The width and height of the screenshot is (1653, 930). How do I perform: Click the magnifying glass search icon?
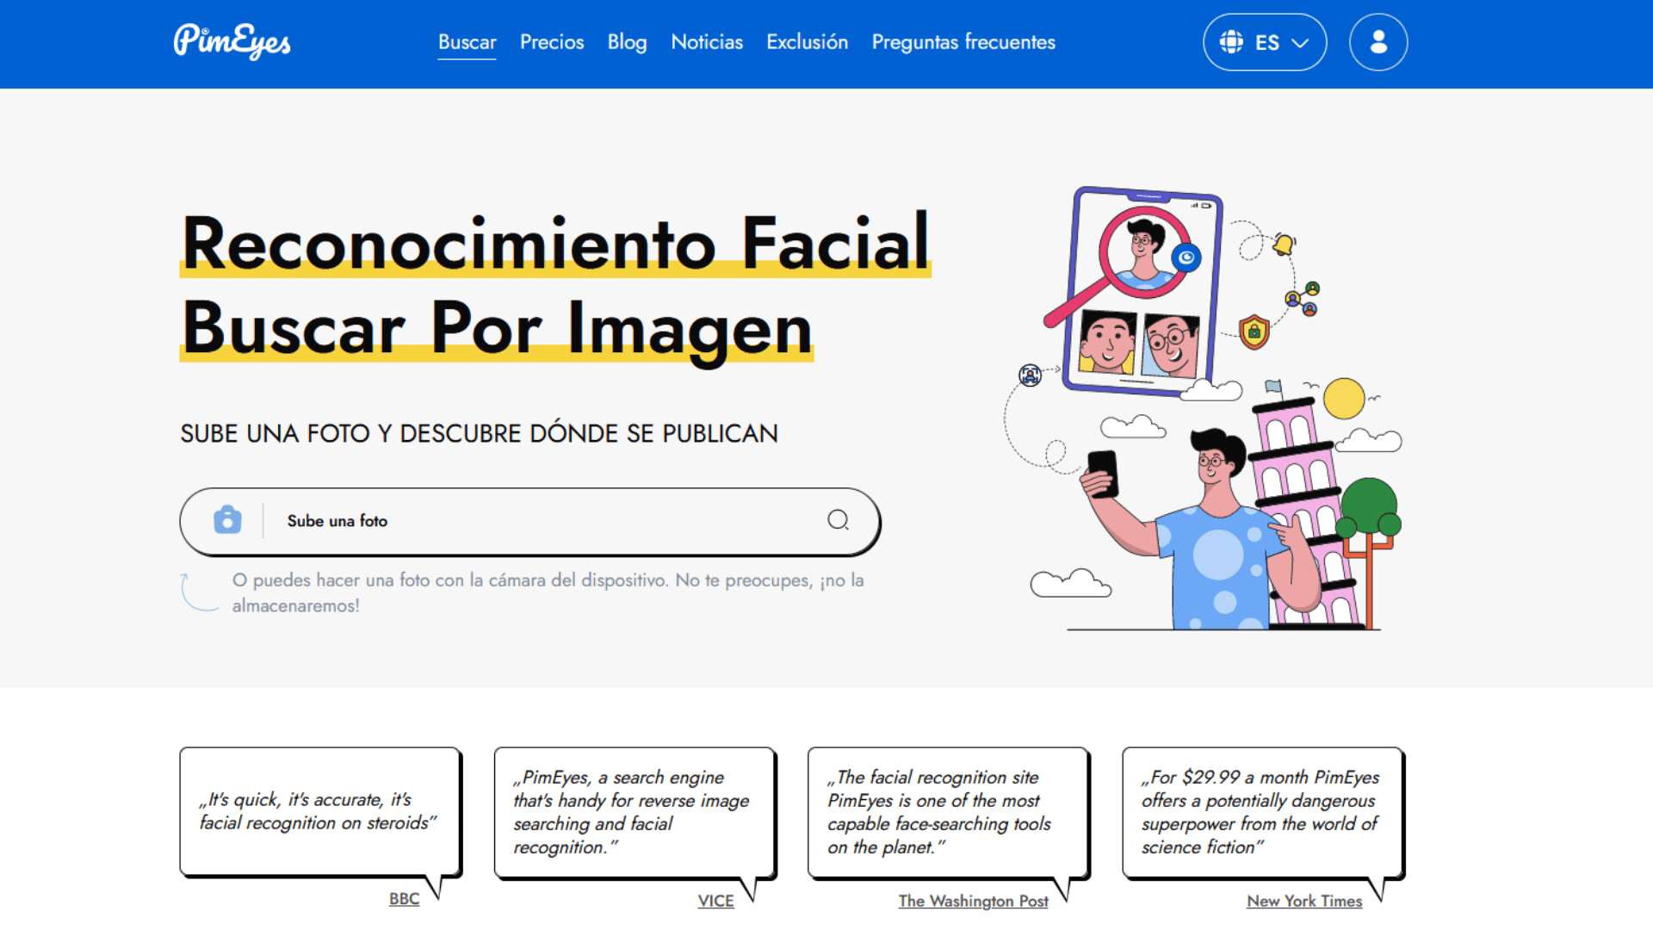click(x=838, y=521)
